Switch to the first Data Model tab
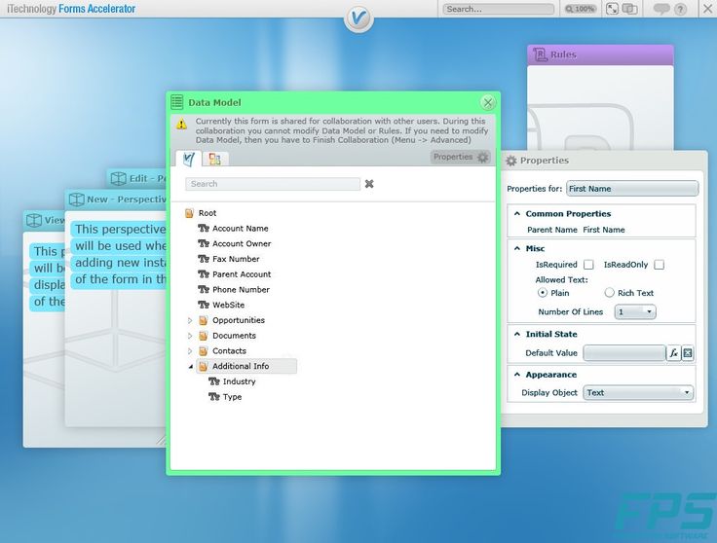 [x=188, y=159]
